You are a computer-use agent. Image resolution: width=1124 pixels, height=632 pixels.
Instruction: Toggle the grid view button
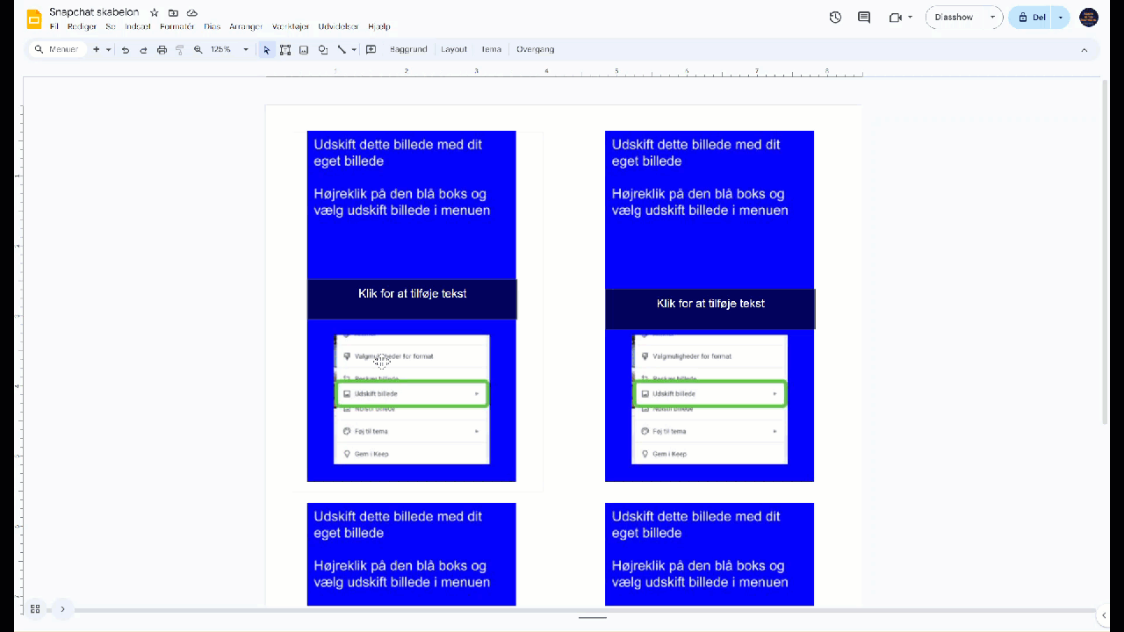[35, 608]
